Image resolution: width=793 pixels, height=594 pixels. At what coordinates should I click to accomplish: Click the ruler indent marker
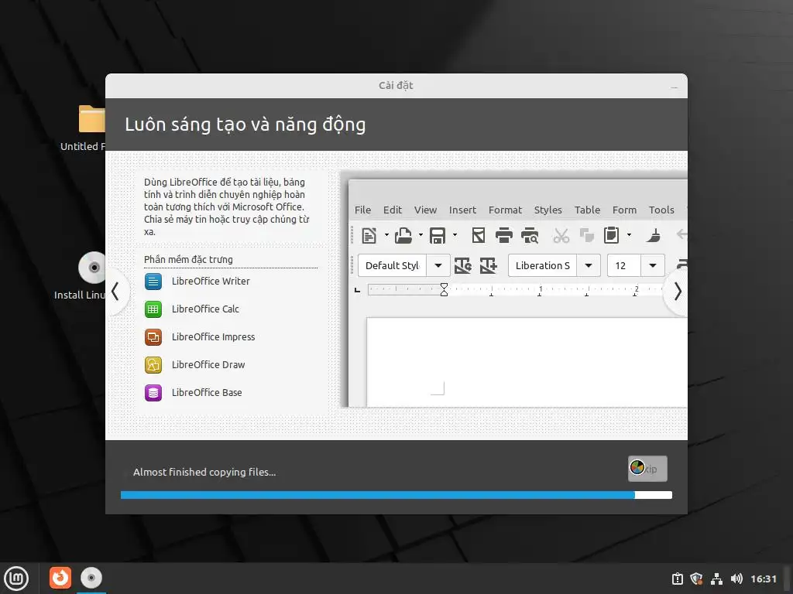click(x=444, y=289)
